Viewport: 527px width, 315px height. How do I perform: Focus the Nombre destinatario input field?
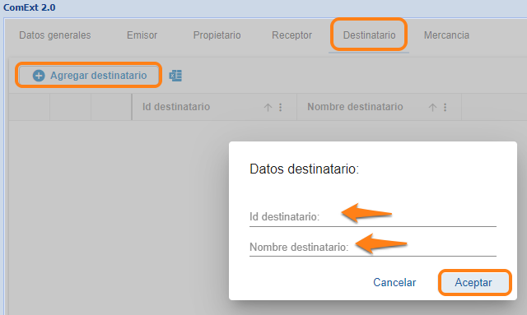(373, 248)
